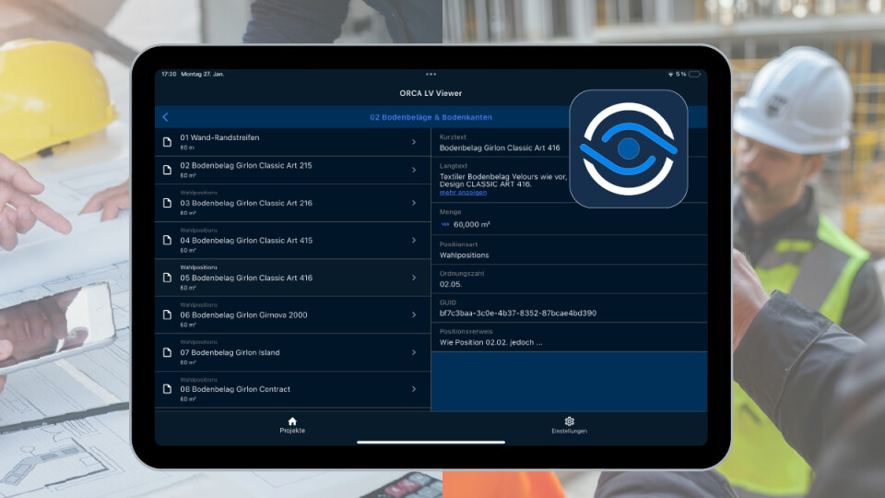The image size is (885, 498).
Task: Open chevron for 03 Girlon Classic Art 216
Action: (414, 203)
